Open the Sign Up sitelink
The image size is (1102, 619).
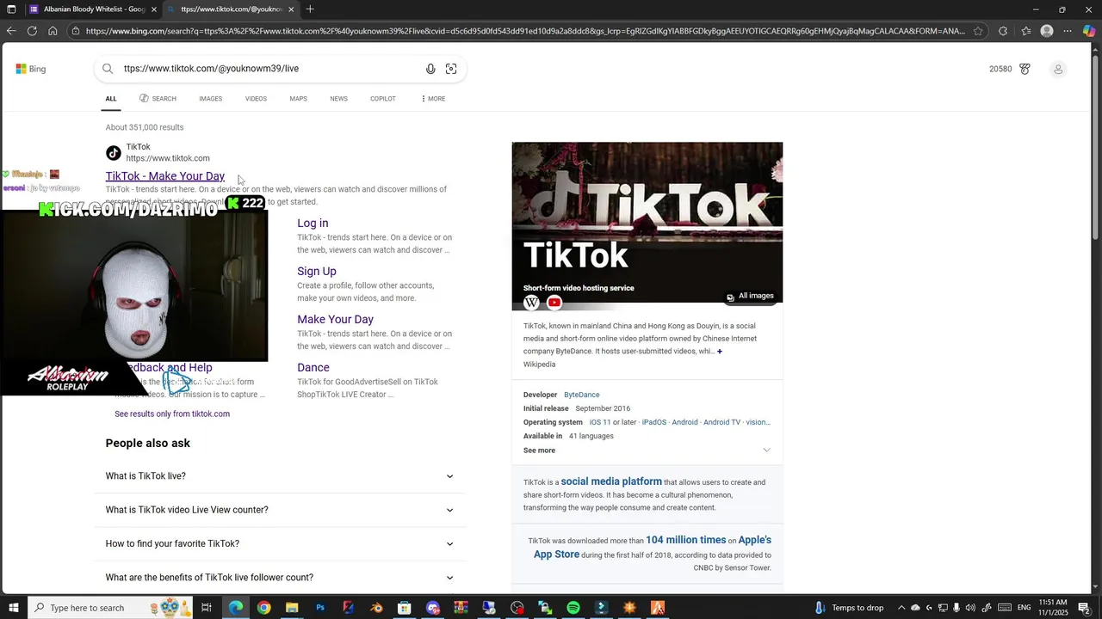pos(317,271)
